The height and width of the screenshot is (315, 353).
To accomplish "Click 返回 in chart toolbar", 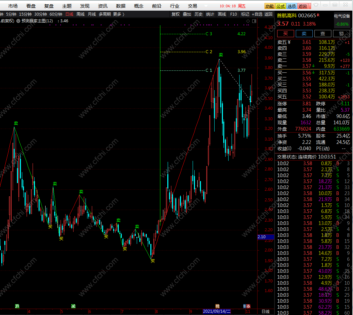I will 268,14.
